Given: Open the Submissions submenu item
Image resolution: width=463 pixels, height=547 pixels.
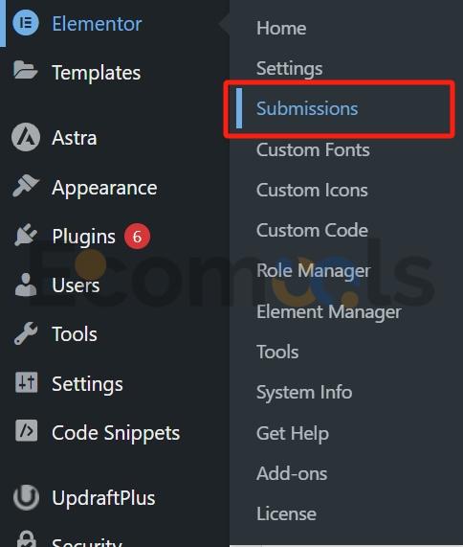Looking at the screenshot, I should (307, 108).
